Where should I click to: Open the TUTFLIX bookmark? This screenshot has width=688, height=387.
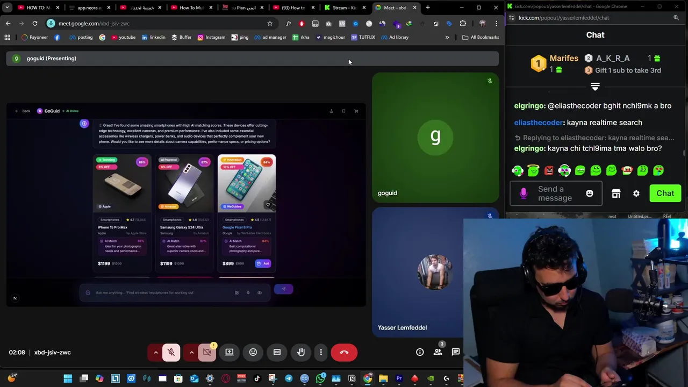pos(363,37)
